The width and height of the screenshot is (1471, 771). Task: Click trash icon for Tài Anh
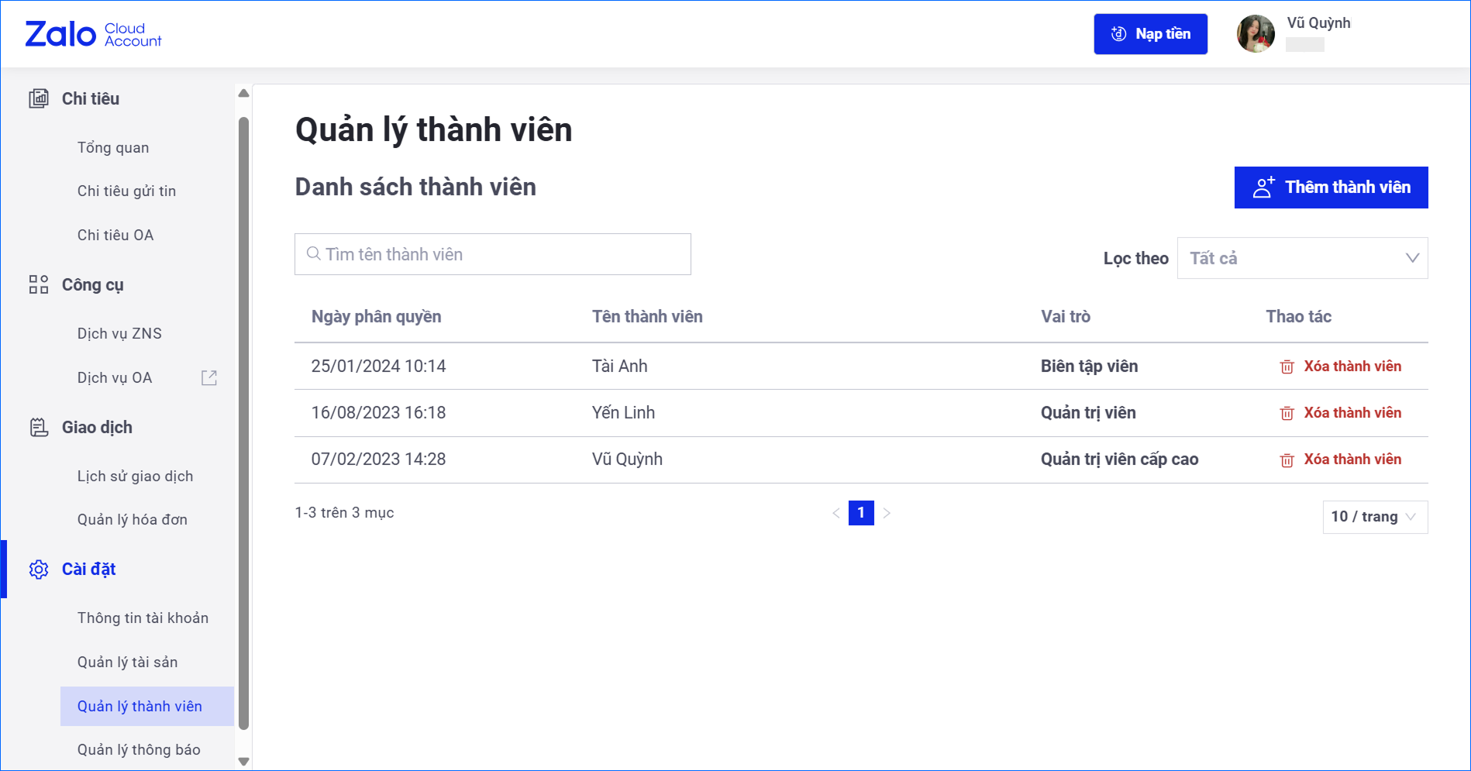(x=1287, y=367)
